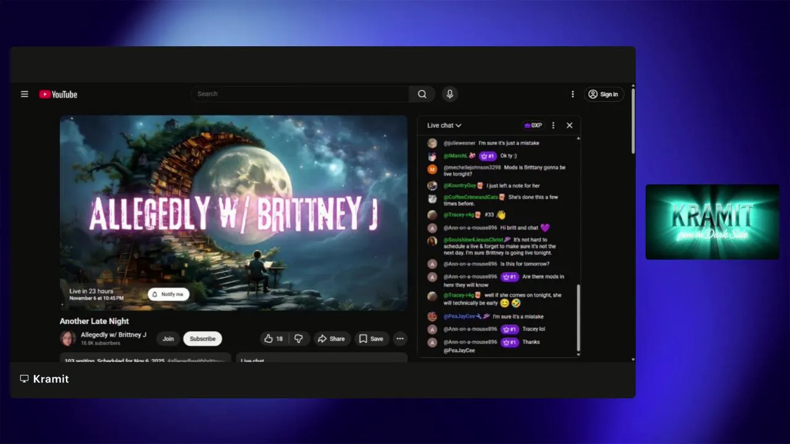Click message "Is this for tomorrow?"
The width and height of the screenshot is (790, 444).
[525, 264]
